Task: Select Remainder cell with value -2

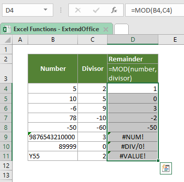Action: point(133,118)
